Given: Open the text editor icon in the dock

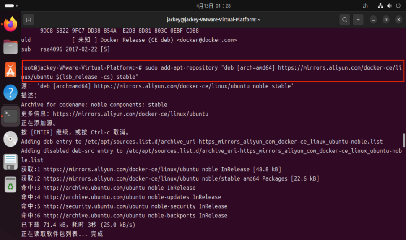Looking at the screenshot, I should (x=10, y=162).
